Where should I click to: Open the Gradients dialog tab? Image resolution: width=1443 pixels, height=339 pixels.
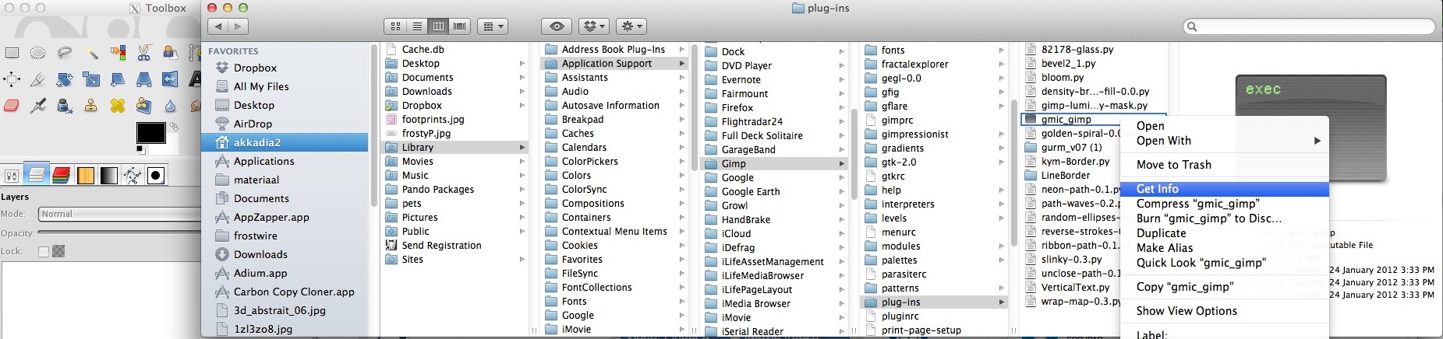[x=108, y=176]
